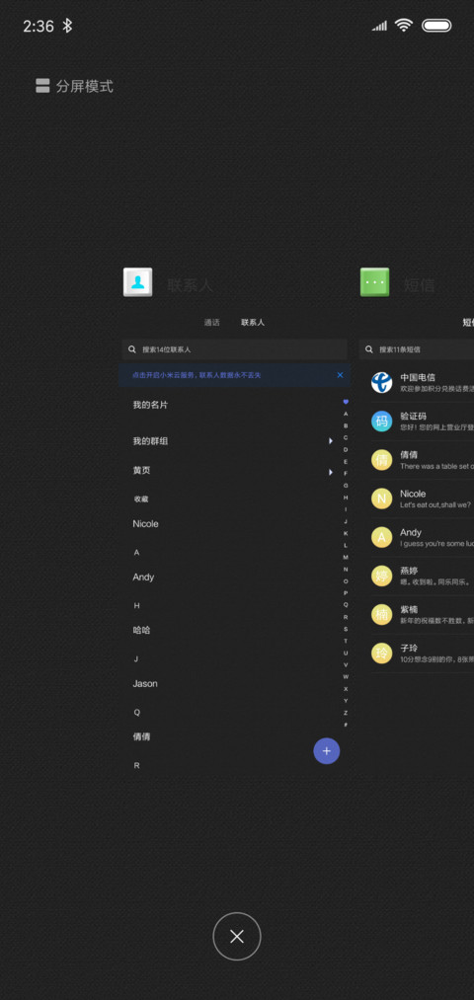
Task: Tap the 婷 avatar in messages
Action: 381,576
